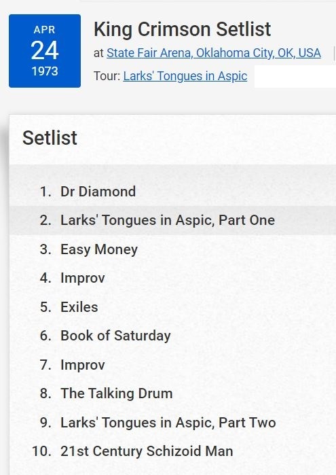The width and height of the screenshot is (336, 475).
Task: Click track number 1 beside Dr Diamond
Action: click(x=45, y=192)
